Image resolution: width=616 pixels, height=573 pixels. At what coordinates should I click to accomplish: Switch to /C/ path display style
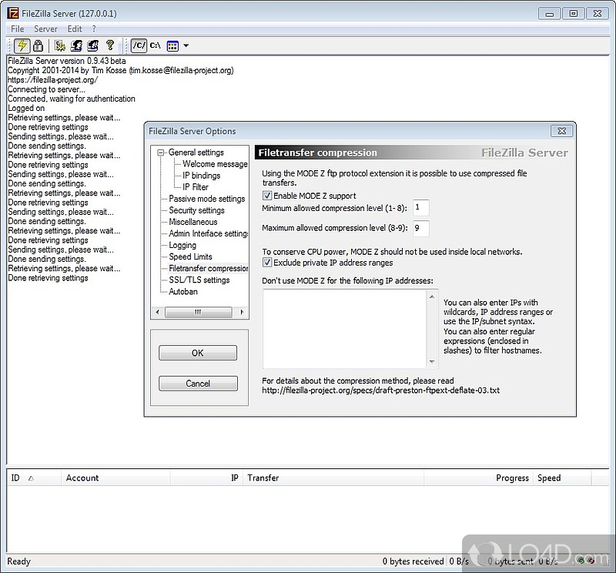click(139, 46)
